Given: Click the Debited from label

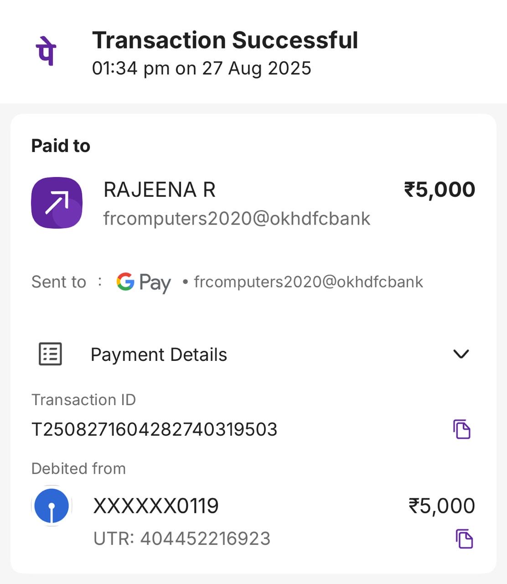Looking at the screenshot, I should (78, 469).
